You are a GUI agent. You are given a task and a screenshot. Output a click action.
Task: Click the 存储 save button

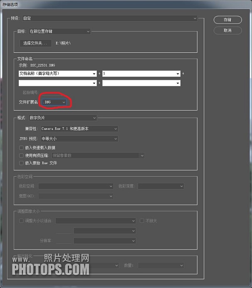click(x=227, y=20)
